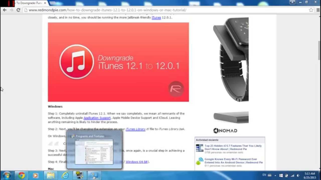Screen dimensions: 321x180
Task: Click the EN language indicator in the tray
Action: pos(264,174)
